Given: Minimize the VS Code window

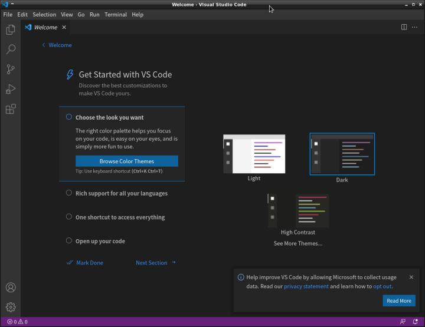Looking at the screenshot, I should pos(406,5).
